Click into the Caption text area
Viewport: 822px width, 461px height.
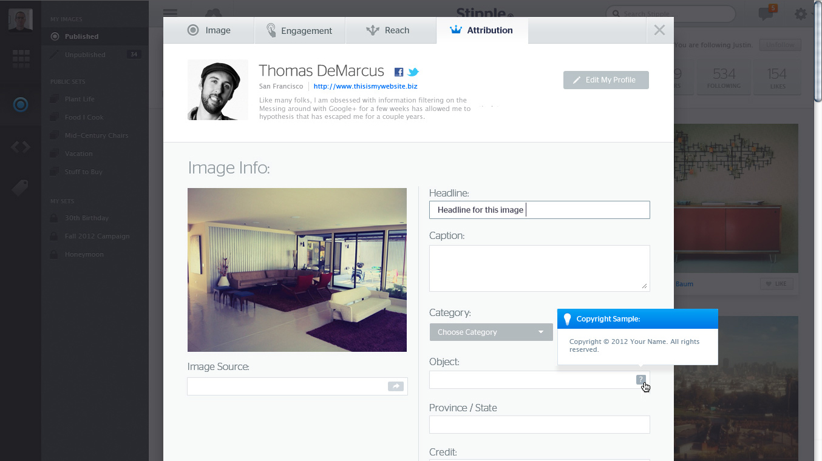(x=539, y=268)
